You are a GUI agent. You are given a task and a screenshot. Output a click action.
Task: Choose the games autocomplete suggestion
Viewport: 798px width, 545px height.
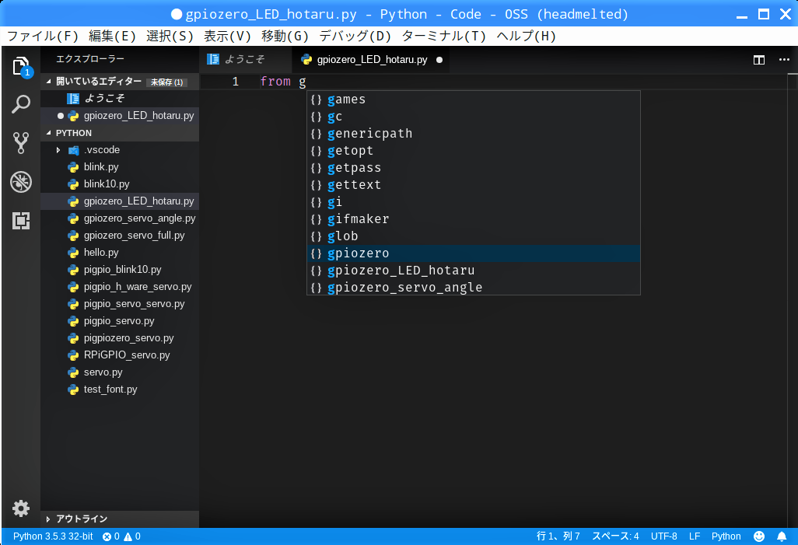pos(474,100)
